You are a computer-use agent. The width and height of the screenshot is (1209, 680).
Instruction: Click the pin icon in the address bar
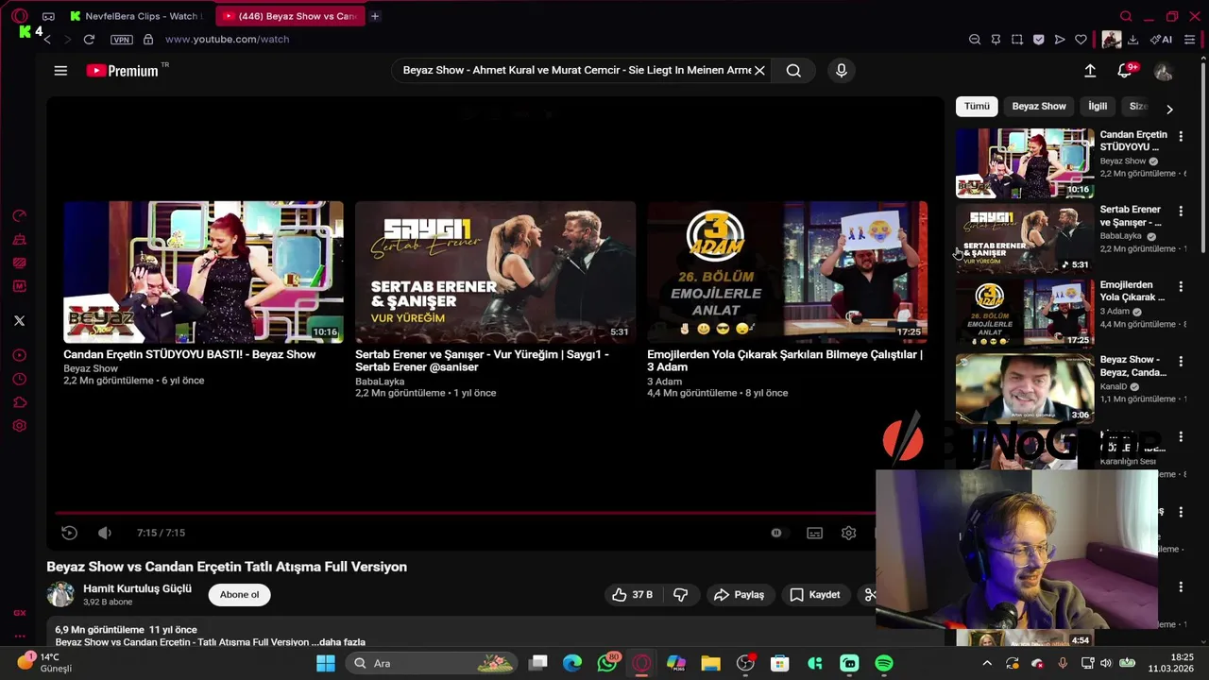(x=996, y=40)
